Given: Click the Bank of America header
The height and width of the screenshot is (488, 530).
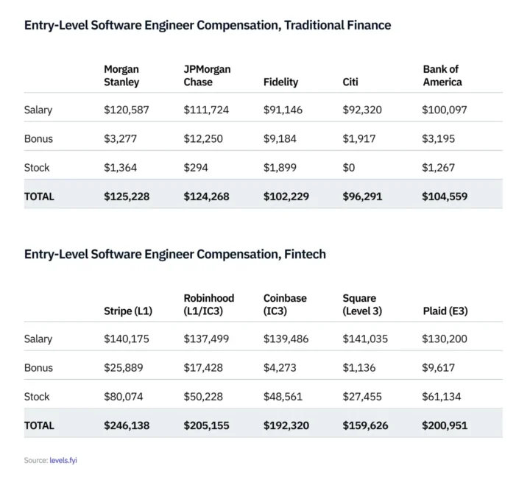Looking at the screenshot, I should tap(442, 76).
